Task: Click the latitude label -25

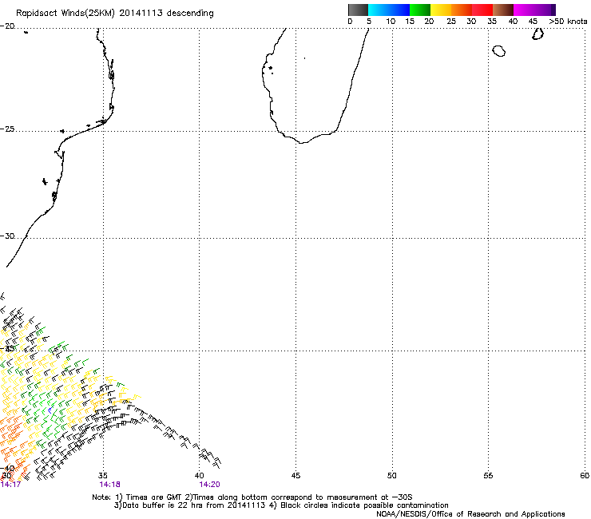Action: 7,129
